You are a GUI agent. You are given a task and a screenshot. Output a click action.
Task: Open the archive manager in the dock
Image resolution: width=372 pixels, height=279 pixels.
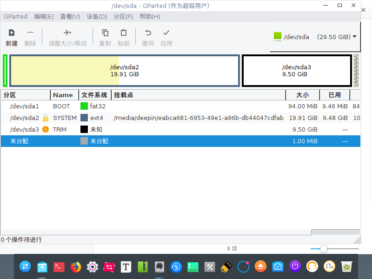click(x=143, y=267)
